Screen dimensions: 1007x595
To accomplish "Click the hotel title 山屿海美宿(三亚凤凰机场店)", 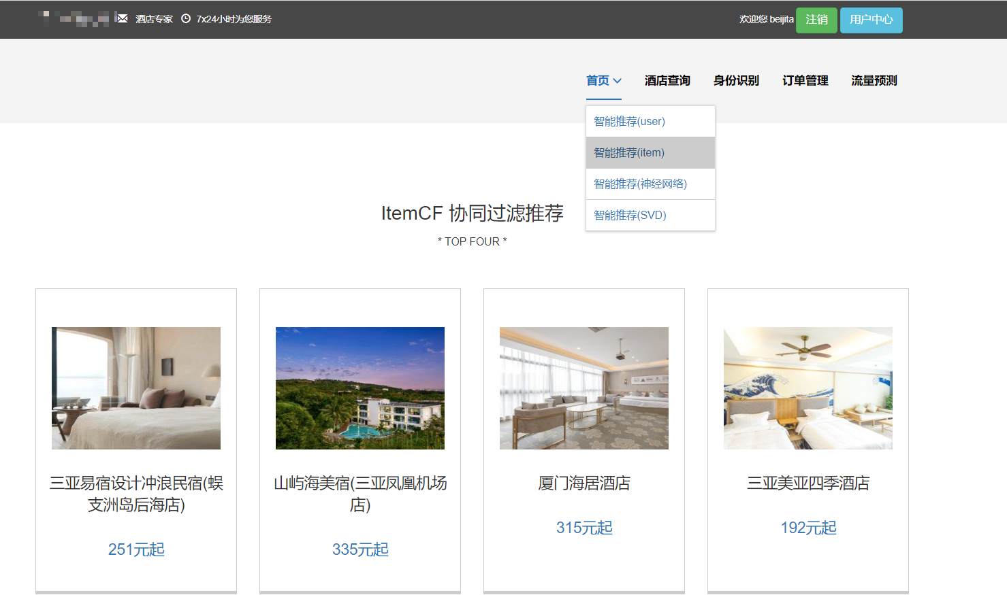I will pyautogui.click(x=360, y=494).
